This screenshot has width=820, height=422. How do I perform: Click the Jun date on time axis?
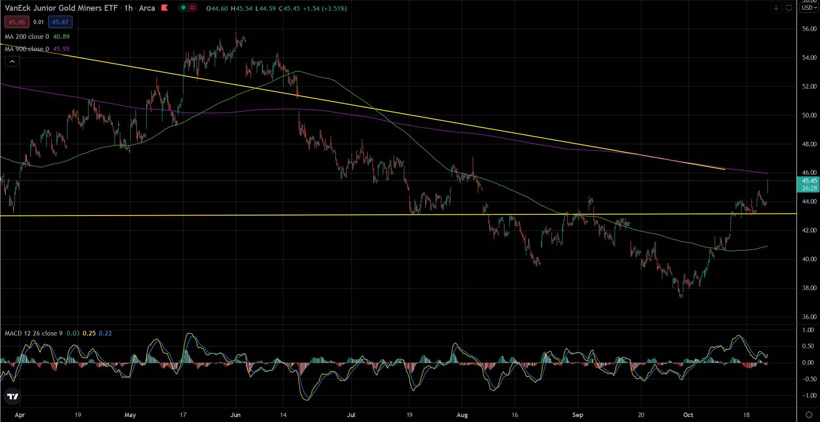coord(235,415)
